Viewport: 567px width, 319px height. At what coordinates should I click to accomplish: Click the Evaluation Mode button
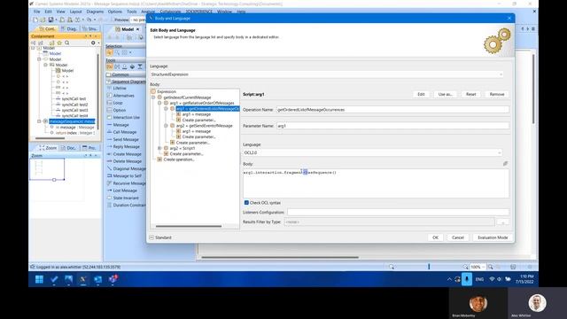tap(493, 237)
